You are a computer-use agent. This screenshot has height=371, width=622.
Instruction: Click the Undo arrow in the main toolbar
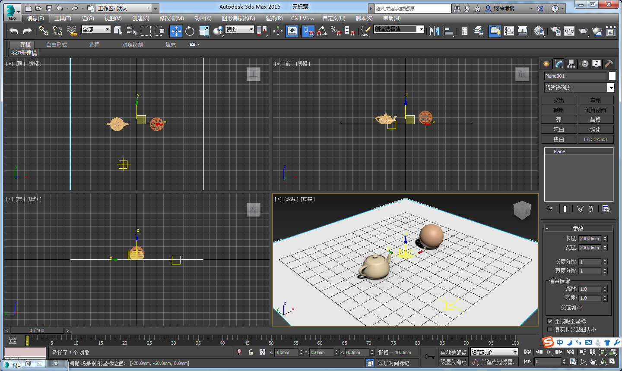point(14,31)
